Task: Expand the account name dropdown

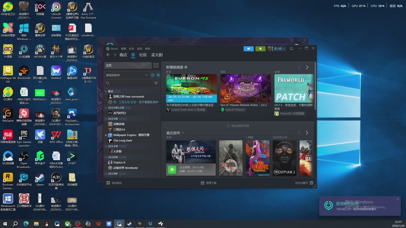Action: pos(280,49)
